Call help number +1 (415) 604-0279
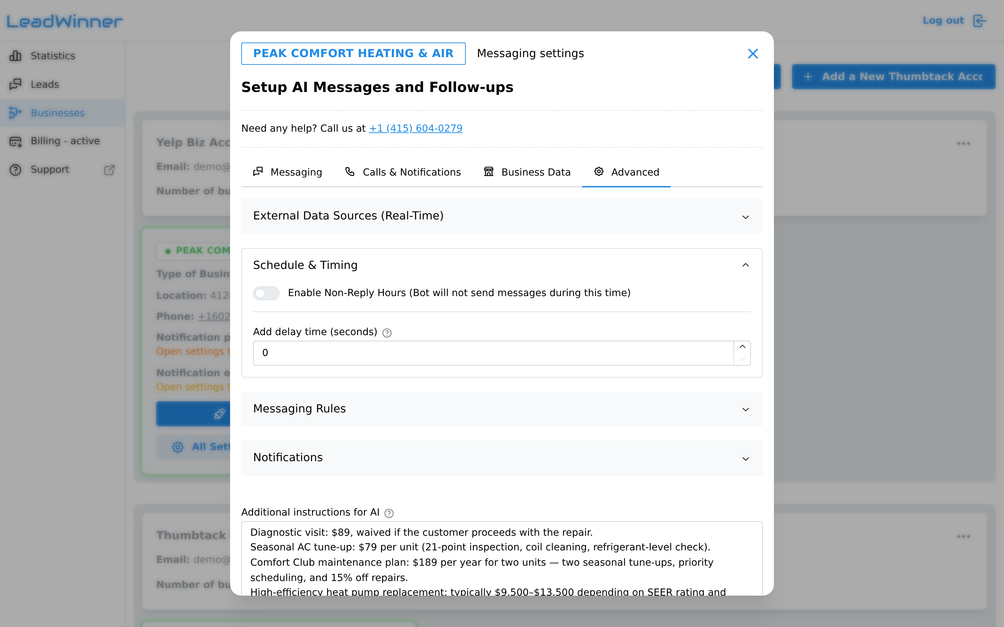 (416, 129)
